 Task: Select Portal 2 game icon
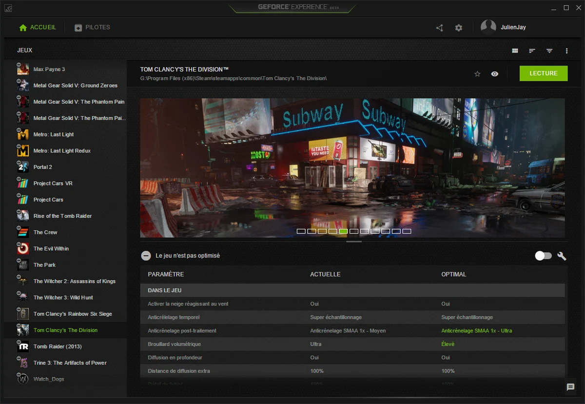tap(23, 167)
